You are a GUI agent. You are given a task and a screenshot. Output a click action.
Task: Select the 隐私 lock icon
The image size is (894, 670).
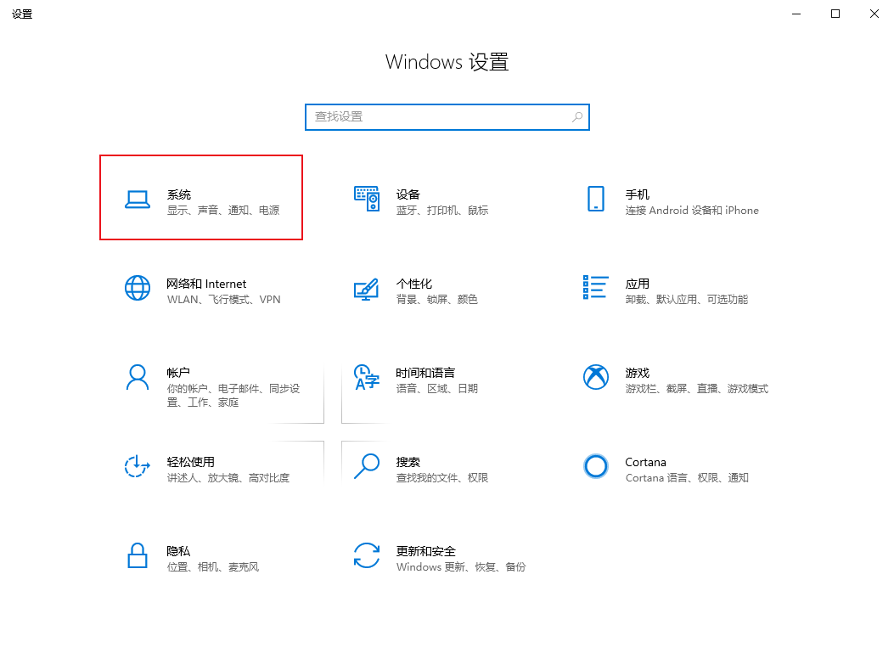[138, 555]
